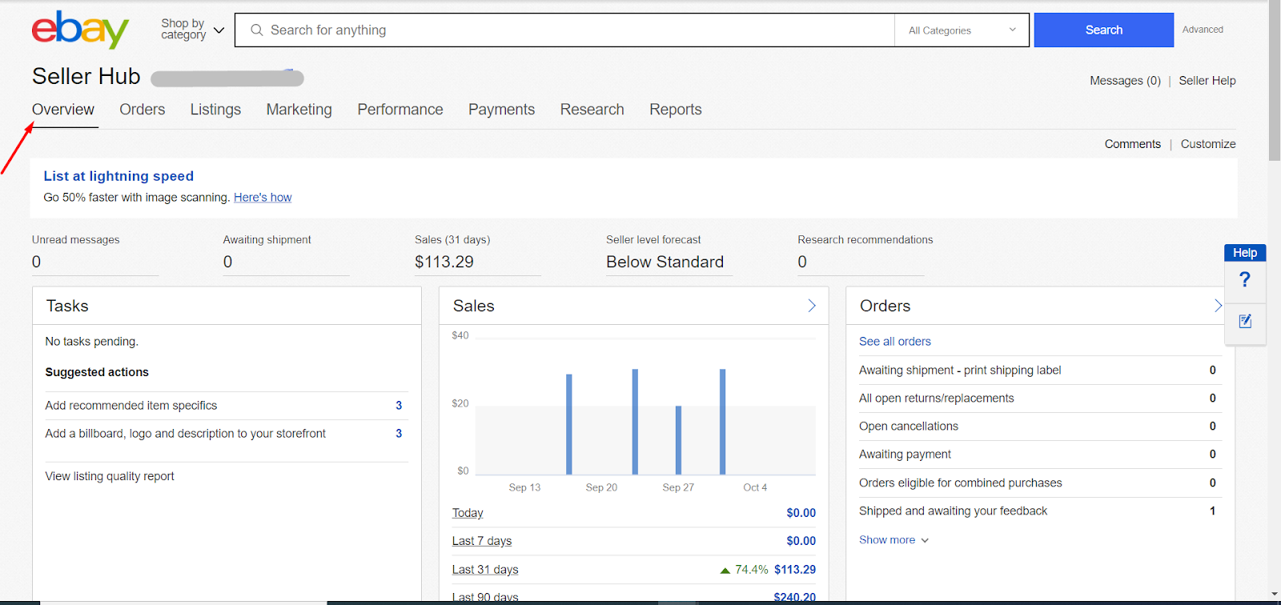Select the Marketing tab
1281x605 pixels.
[299, 110]
